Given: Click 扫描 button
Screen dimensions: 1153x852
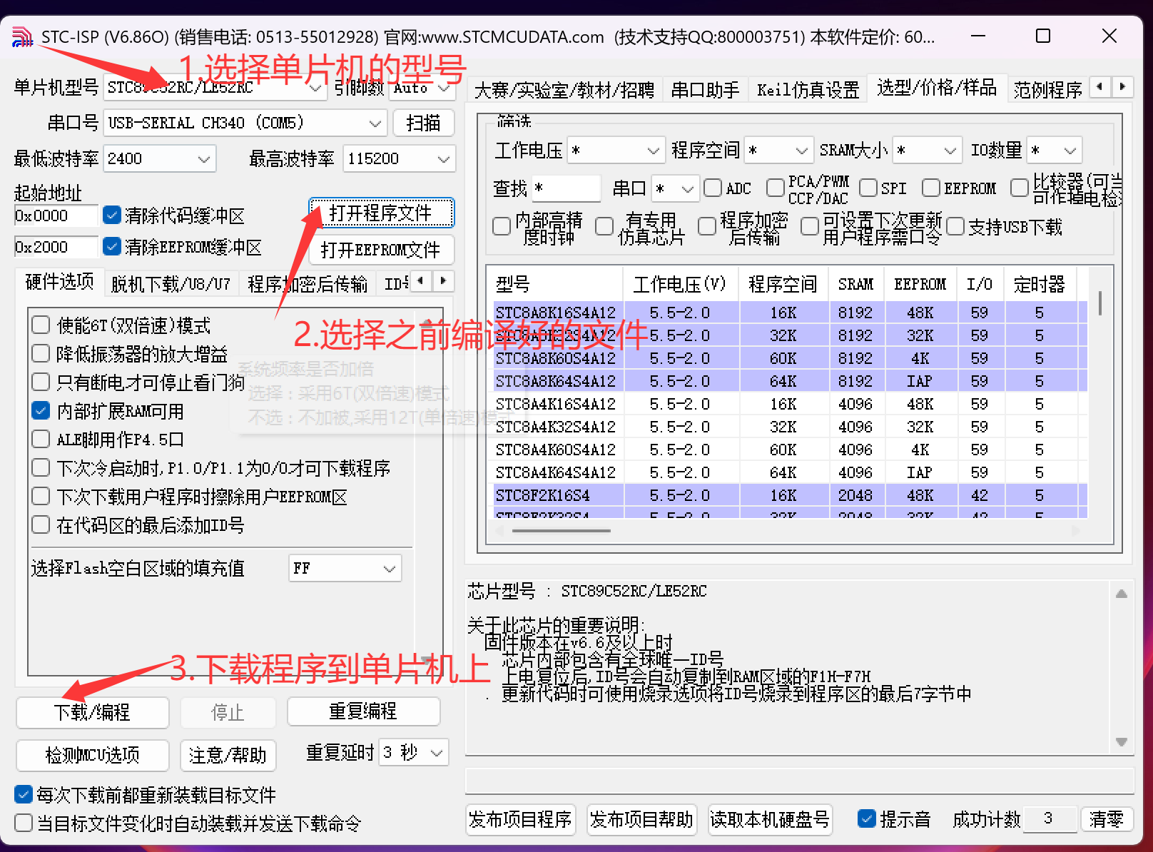Looking at the screenshot, I should tap(424, 123).
